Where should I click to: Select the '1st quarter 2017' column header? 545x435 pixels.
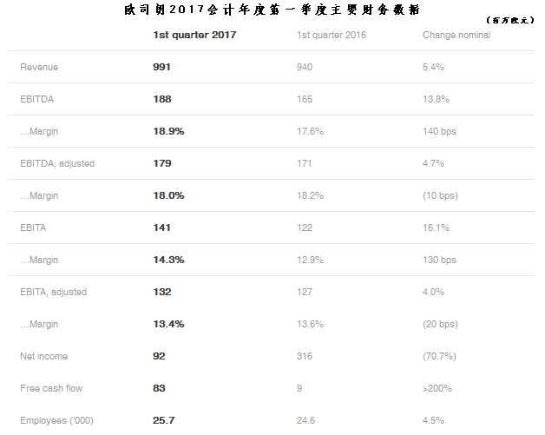click(x=194, y=36)
